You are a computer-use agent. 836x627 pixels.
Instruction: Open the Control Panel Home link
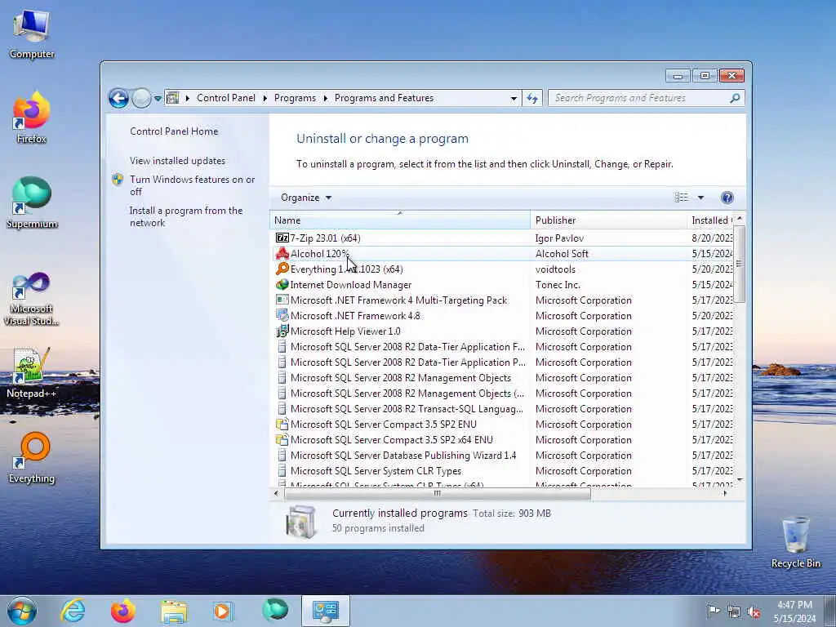coord(174,131)
